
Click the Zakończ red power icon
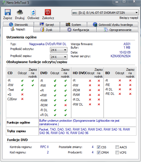coord(48,12)
